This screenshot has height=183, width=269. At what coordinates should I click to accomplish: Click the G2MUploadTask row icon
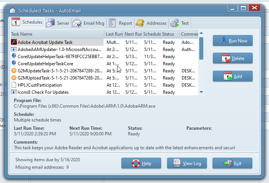point(14,78)
